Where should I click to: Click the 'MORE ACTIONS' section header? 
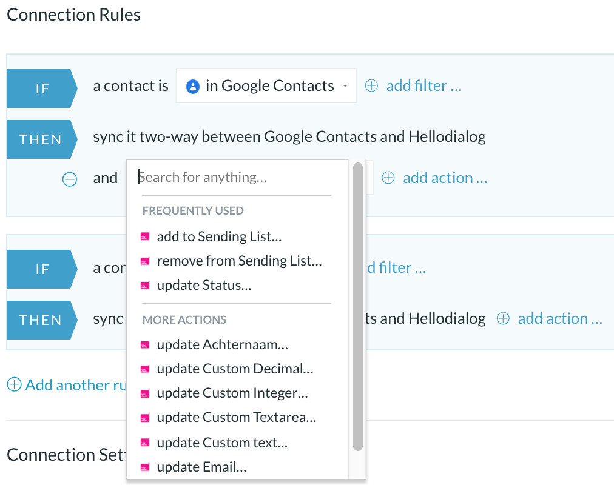[184, 320]
